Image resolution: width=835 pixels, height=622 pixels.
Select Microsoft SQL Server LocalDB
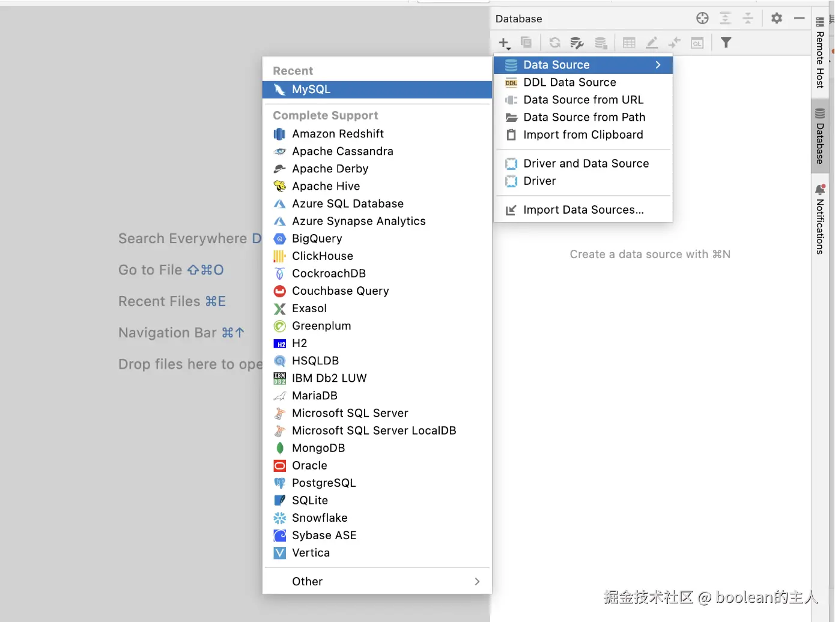pos(377,430)
